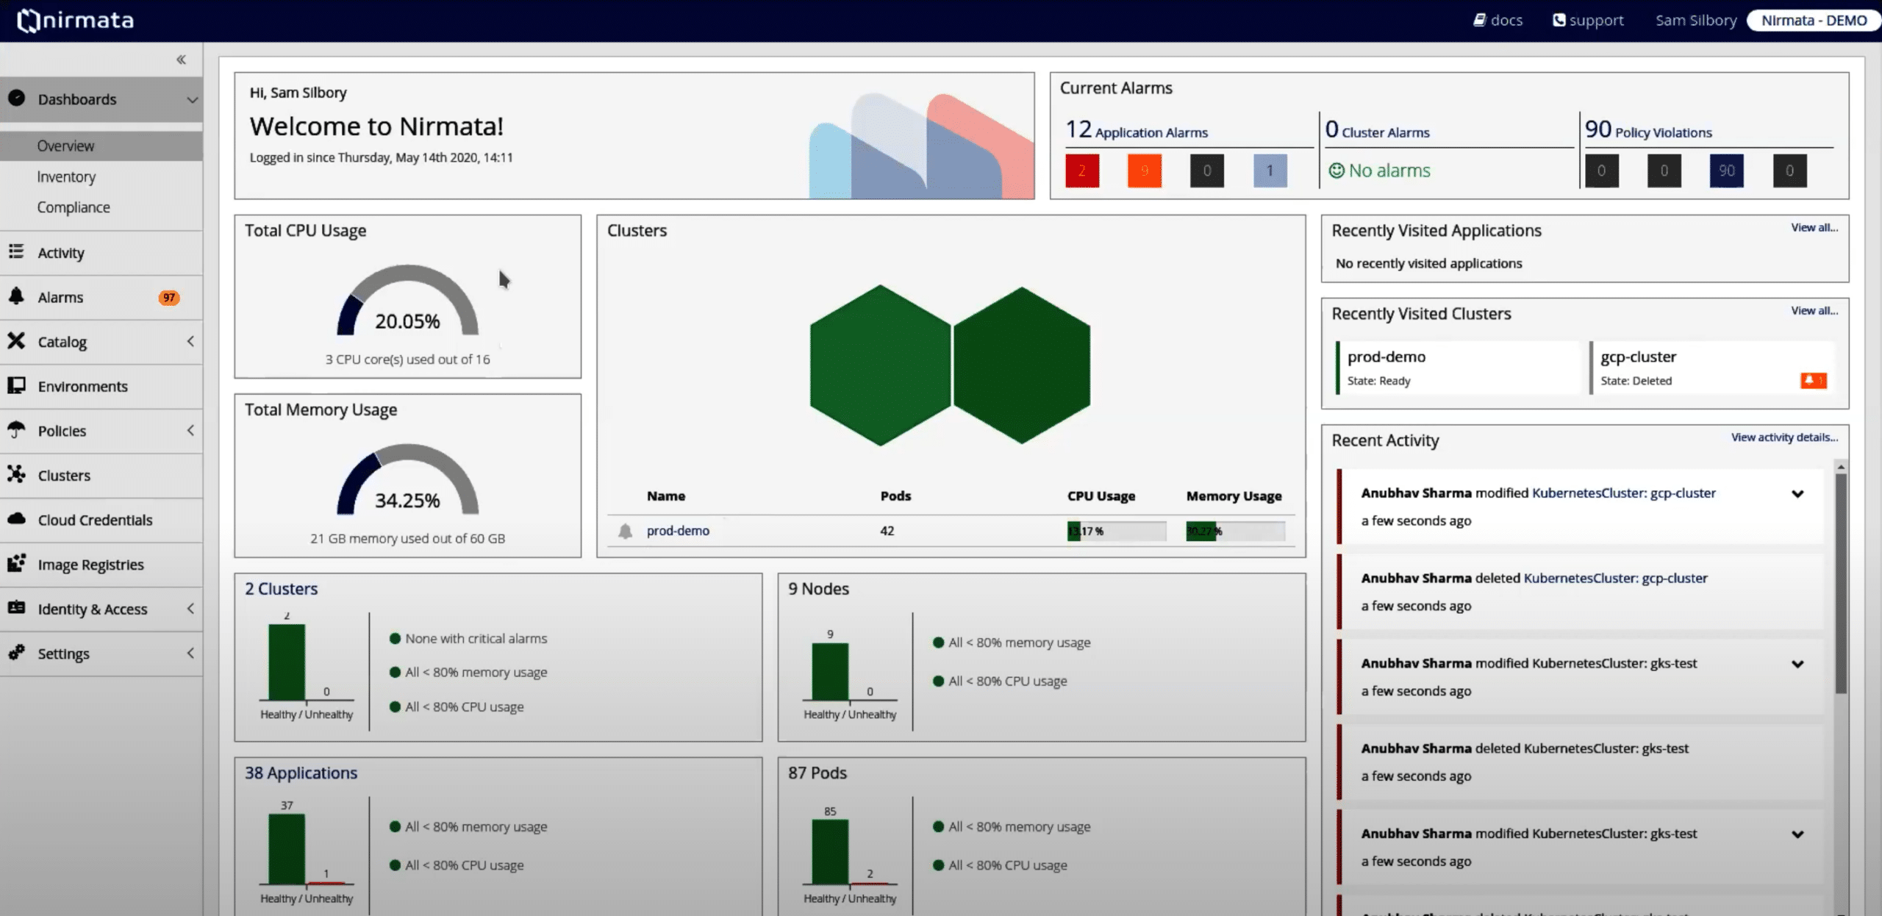Collapse the sidebar with double-chevron icon

click(181, 60)
